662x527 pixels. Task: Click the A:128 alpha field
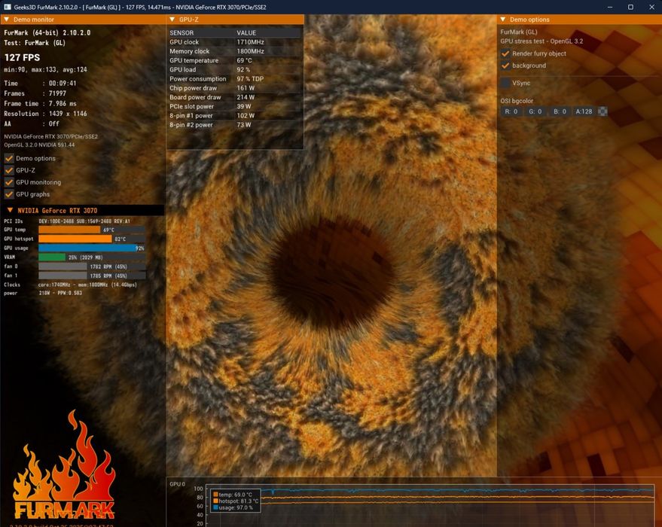click(584, 111)
